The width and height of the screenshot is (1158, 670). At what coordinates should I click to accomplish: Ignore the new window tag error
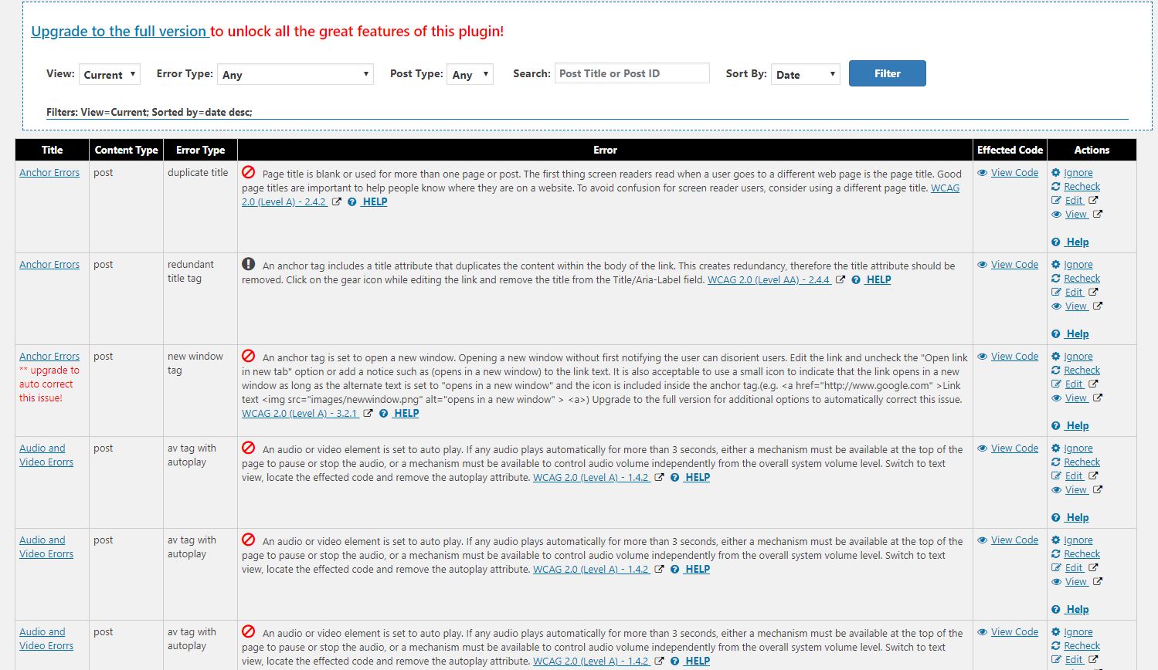pos(1078,357)
